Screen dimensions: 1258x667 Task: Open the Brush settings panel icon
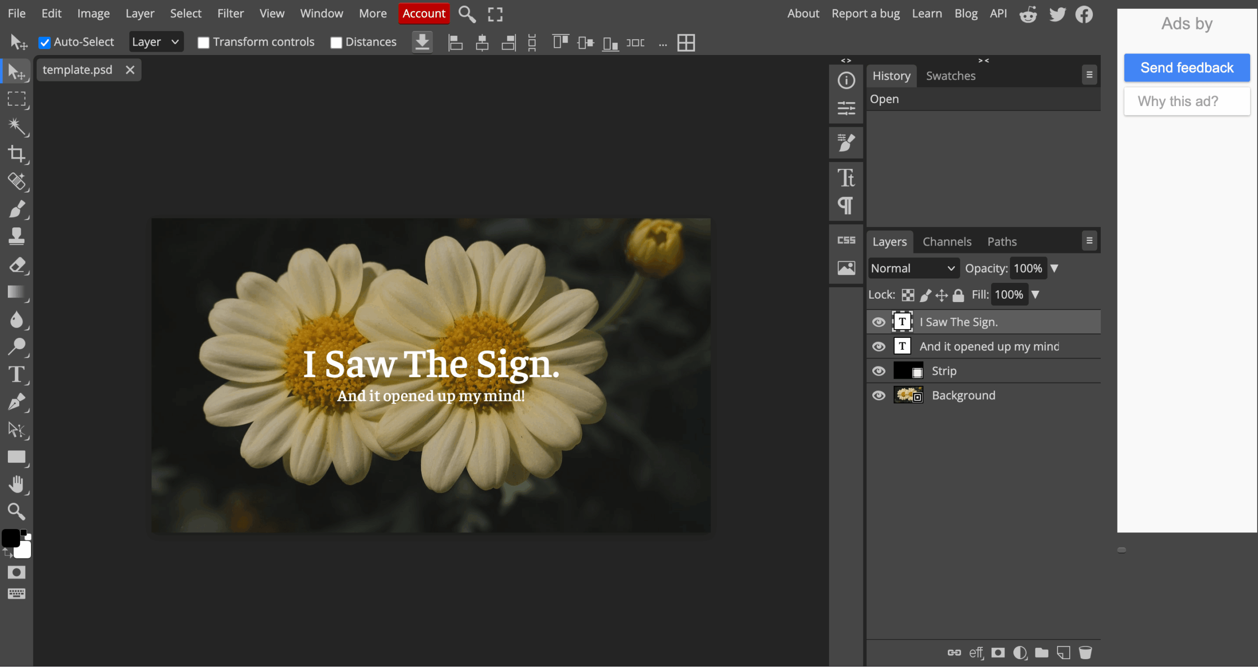click(x=846, y=143)
